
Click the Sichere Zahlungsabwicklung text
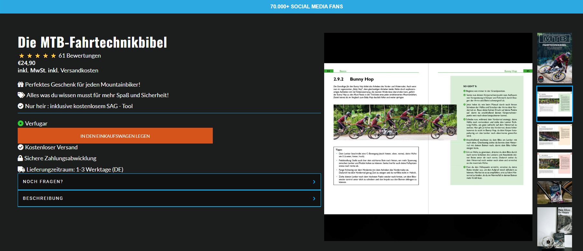click(x=61, y=158)
